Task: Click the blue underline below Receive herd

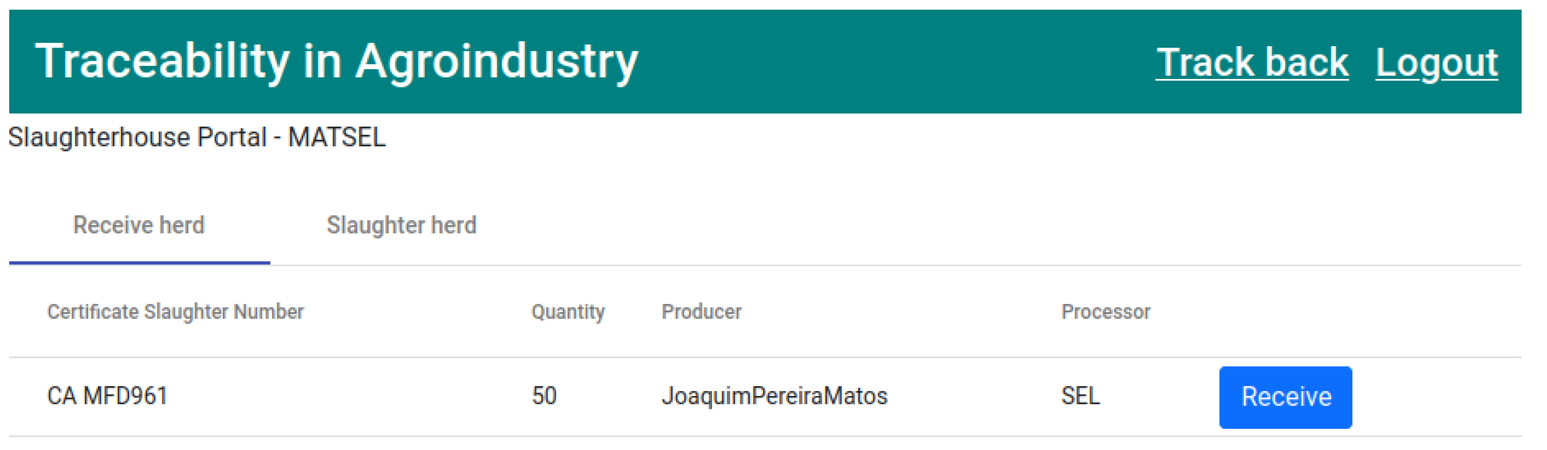Action: (x=139, y=262)
